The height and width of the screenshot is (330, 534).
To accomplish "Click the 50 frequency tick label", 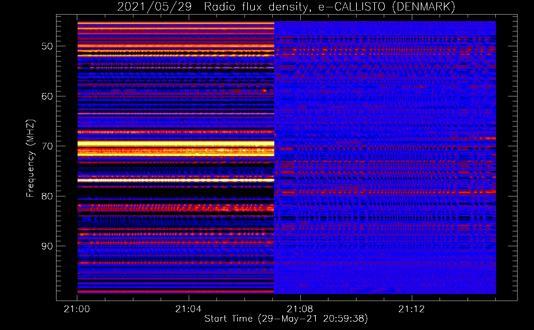I will click(47, 46).
